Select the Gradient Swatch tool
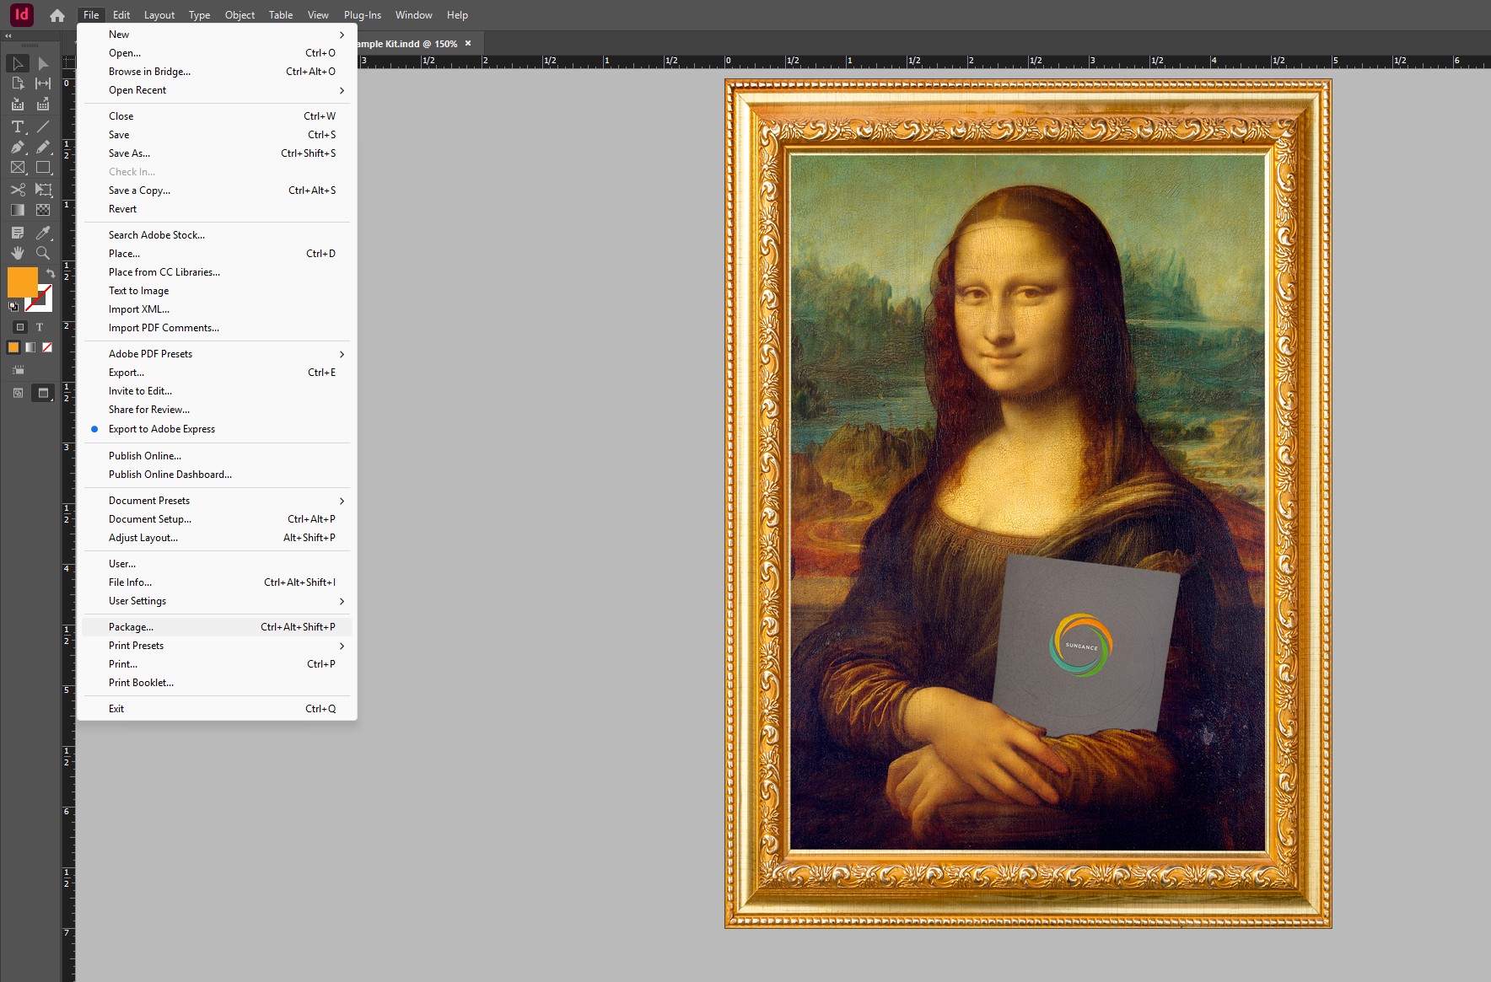The image size is (1491, 982). (18, 210)
